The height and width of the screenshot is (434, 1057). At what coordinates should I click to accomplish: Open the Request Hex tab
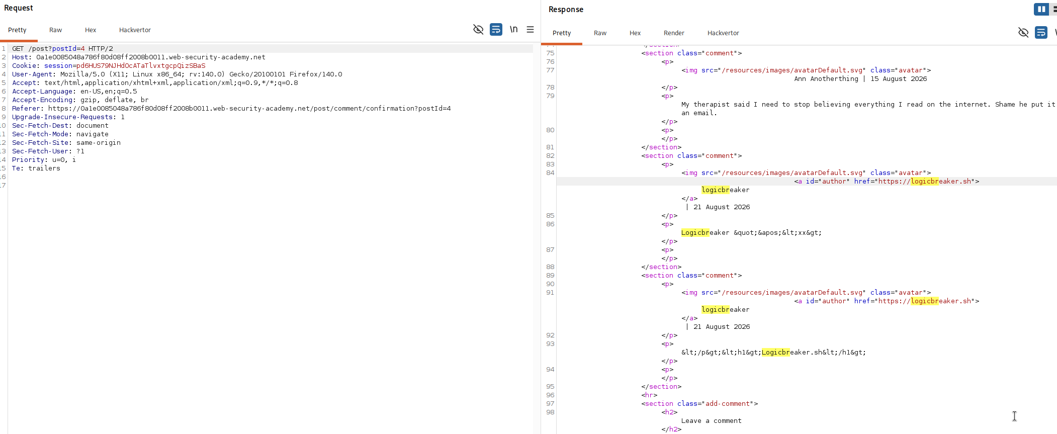coord(91,30)
